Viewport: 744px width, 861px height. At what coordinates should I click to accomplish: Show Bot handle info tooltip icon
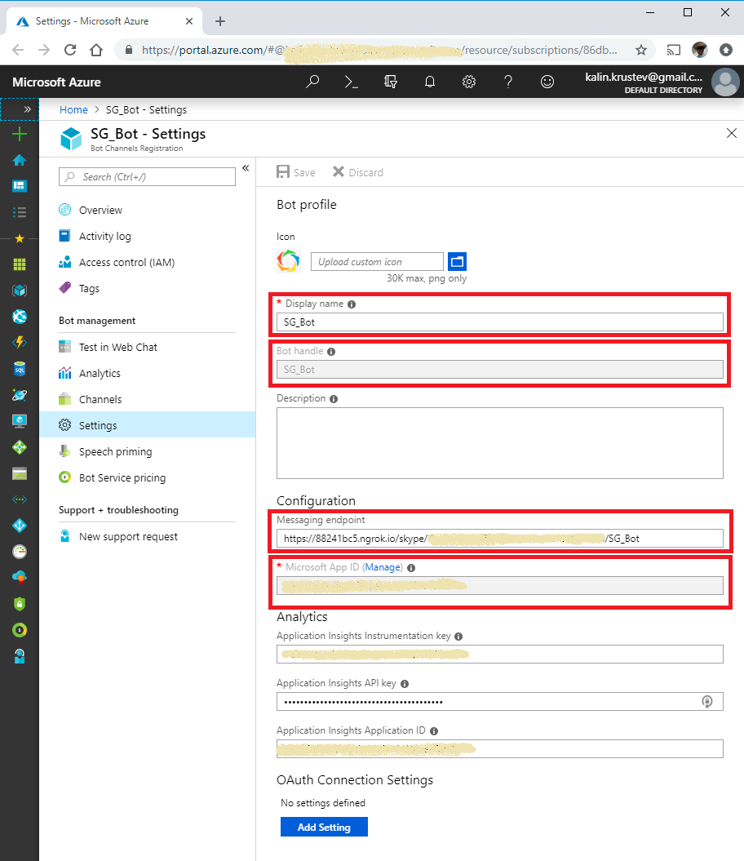(331, 352)
